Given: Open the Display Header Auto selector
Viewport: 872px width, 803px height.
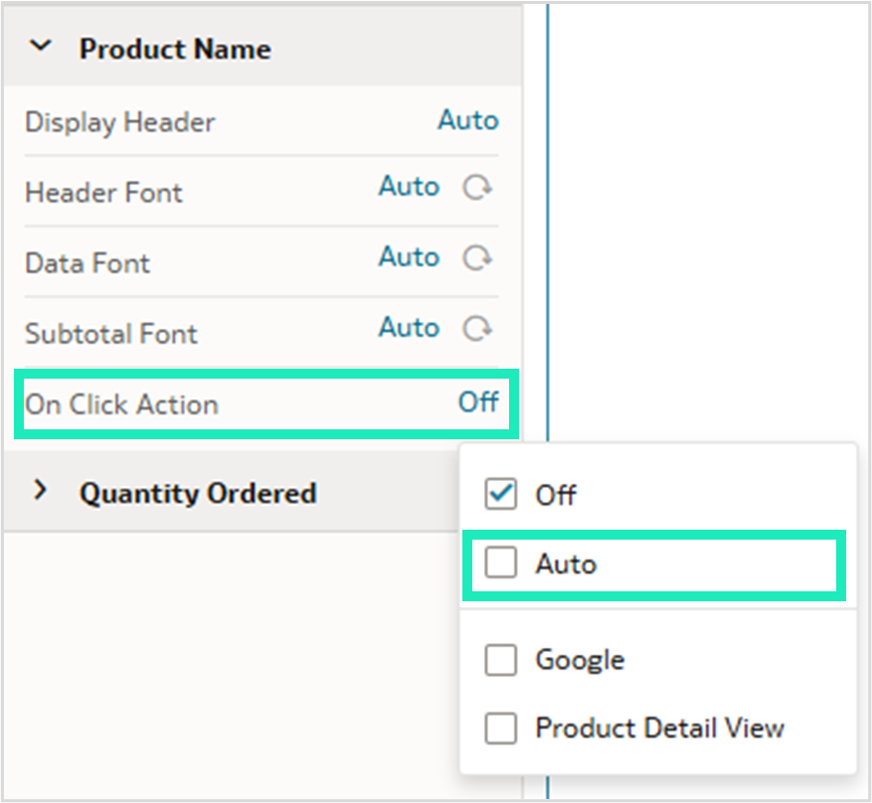Looking at the screenshot, I should 467,120.
